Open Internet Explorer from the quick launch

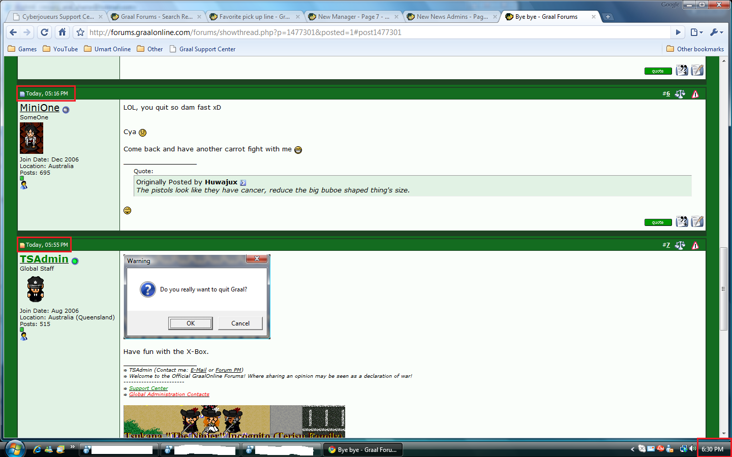point(37,449)
